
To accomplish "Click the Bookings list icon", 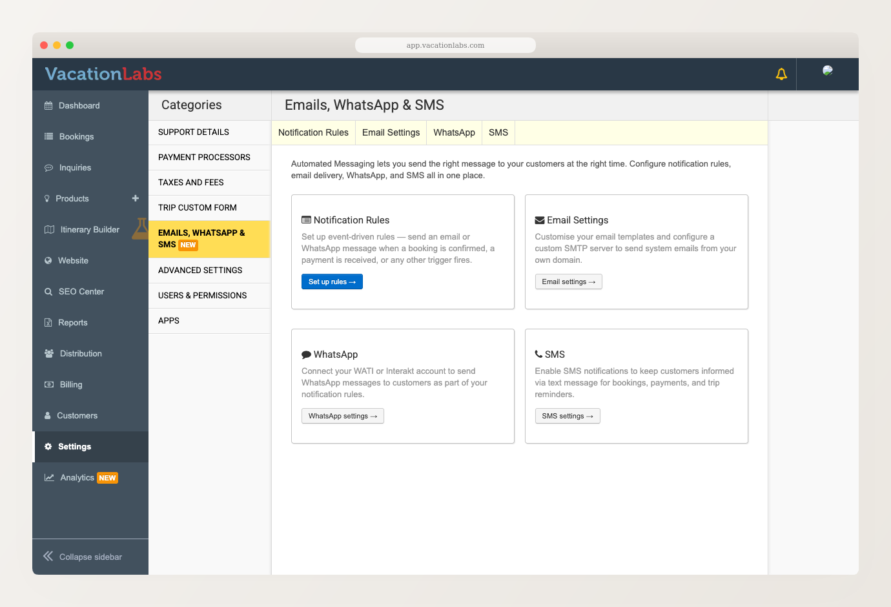I will [x=48, y=137].
